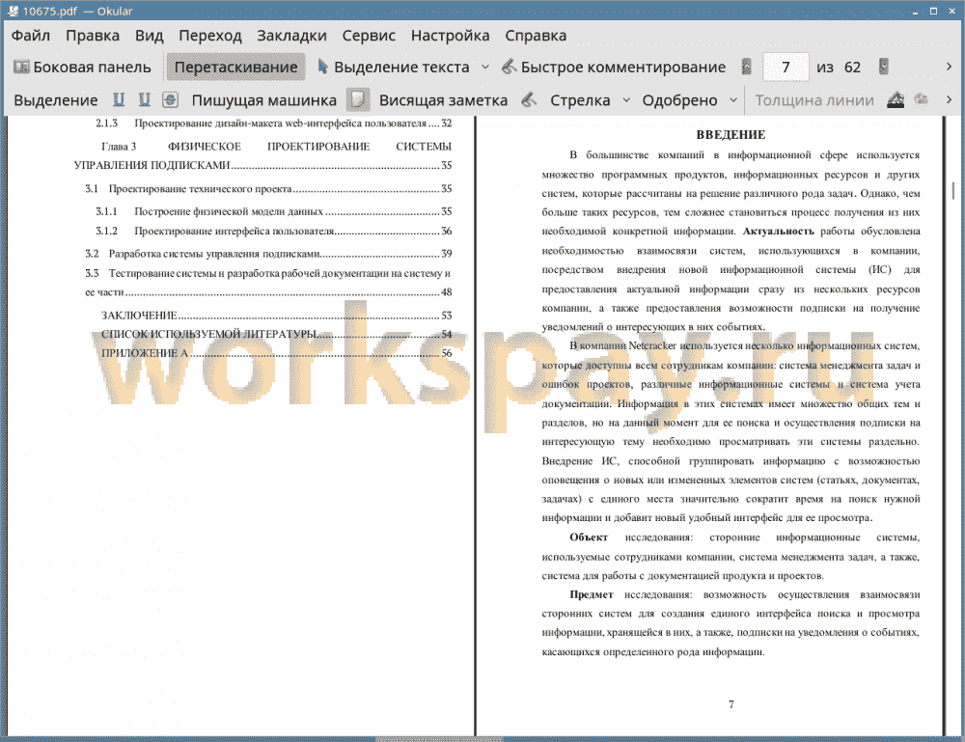Screen dimensions: 965x742
Task: Click the total page count 62
Action: [x=852, y=68]
